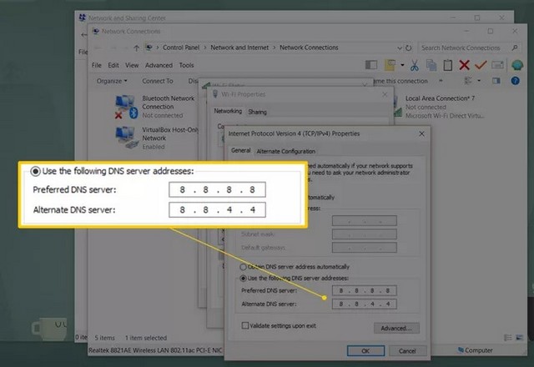Open the Advanced menu in menu bar
This screenshot has height=367, width=534.
click(x=159, y=65)
